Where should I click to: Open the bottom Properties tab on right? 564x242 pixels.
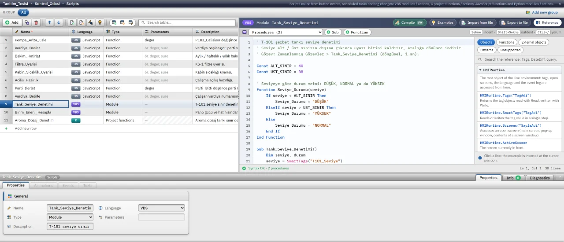coord(488,178)
